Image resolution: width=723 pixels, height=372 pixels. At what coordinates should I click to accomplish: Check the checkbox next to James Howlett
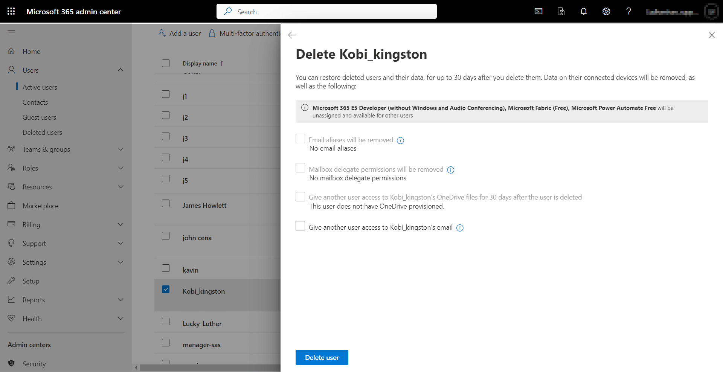(x=166, y=203)
